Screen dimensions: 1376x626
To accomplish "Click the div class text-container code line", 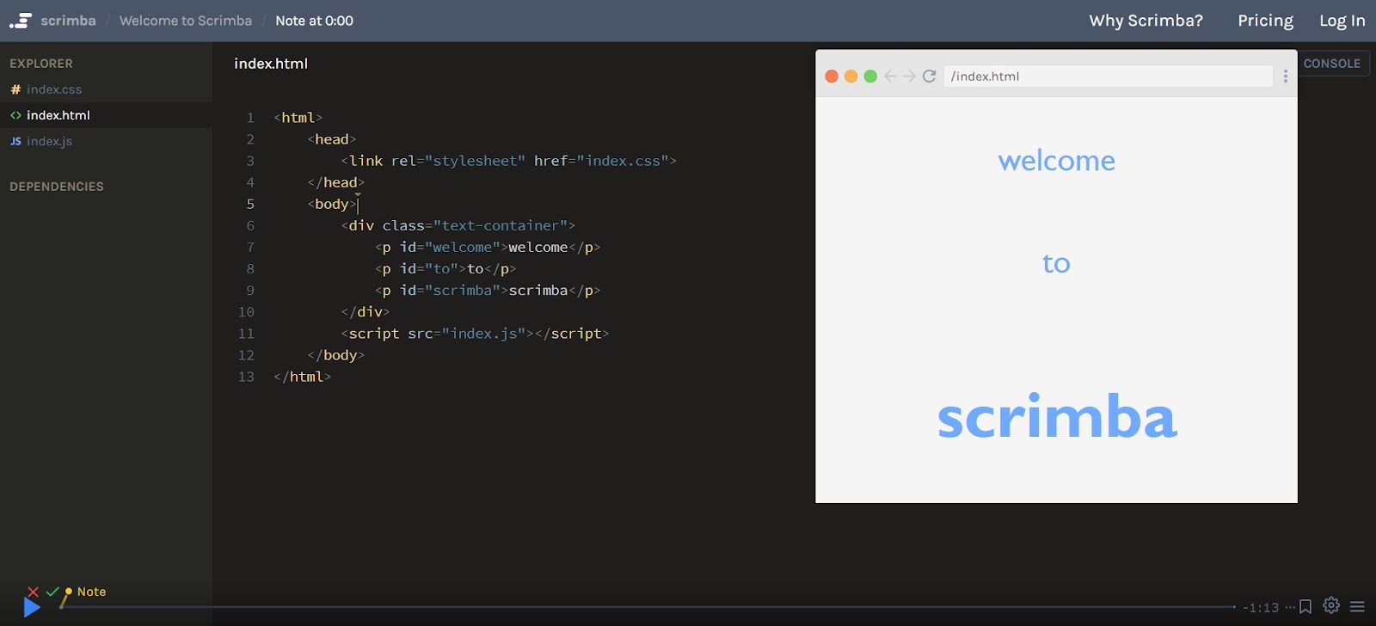I will click(458, 225).
